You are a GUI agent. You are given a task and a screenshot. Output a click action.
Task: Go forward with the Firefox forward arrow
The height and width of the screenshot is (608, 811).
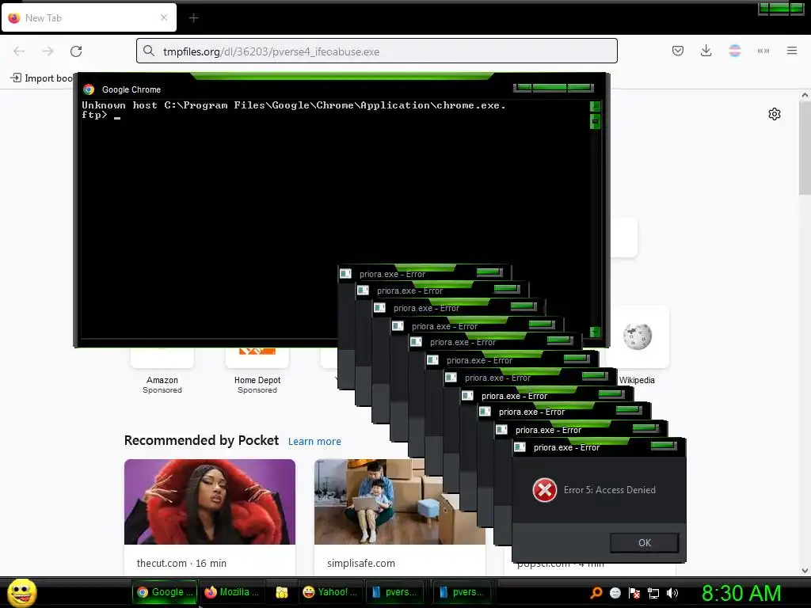click(x=48, y=51)
